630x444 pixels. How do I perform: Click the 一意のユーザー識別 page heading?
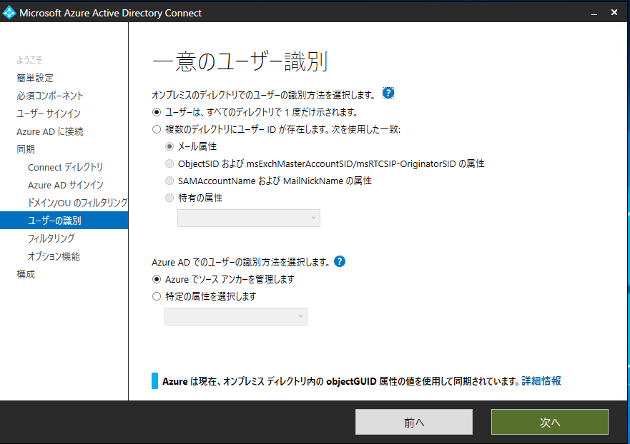click(240, 62)
